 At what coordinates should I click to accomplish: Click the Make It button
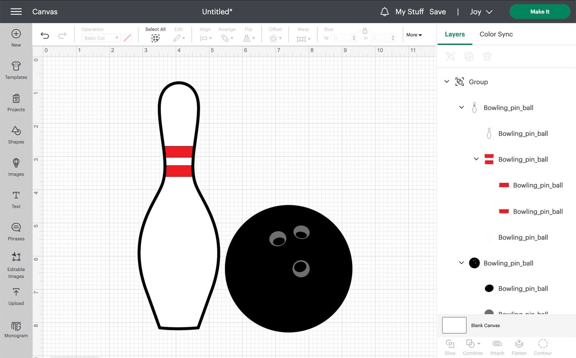[x=540, y=11]
